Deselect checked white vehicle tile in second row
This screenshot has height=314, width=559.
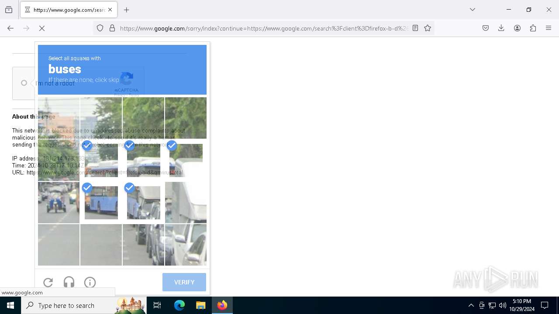186,160
